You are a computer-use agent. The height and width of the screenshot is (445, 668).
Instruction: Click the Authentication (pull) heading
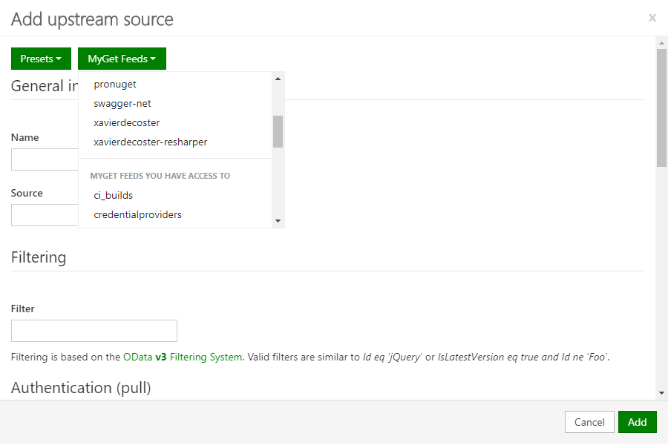tap(81, 388)
